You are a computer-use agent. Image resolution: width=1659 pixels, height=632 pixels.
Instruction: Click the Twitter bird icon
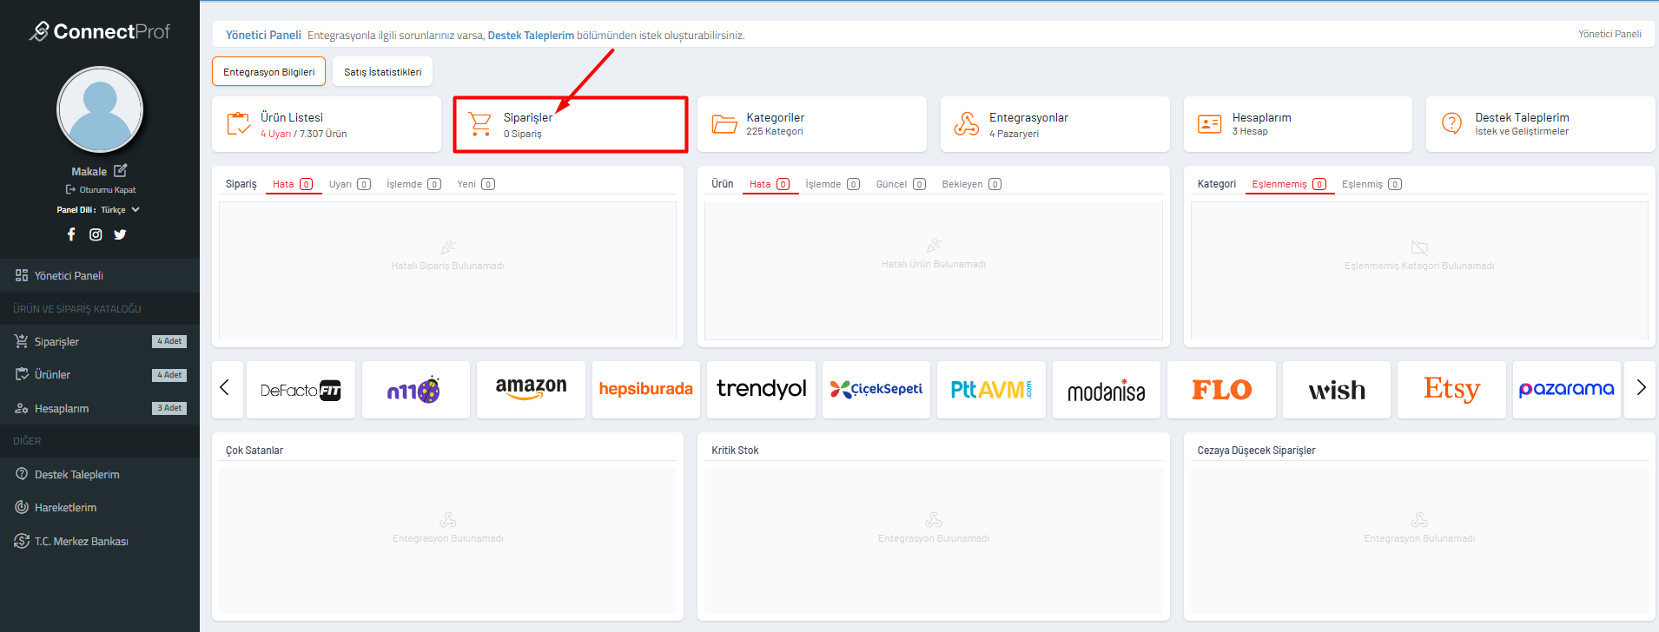click(x=120, y=234)
